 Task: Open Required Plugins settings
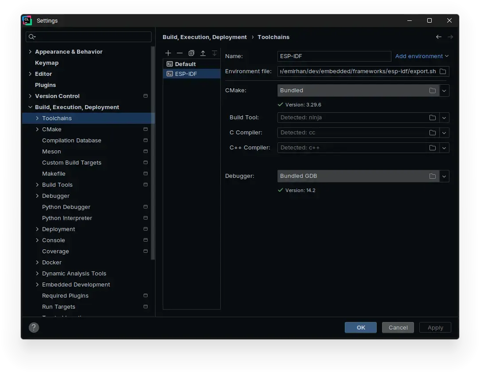tap(65, 295)
